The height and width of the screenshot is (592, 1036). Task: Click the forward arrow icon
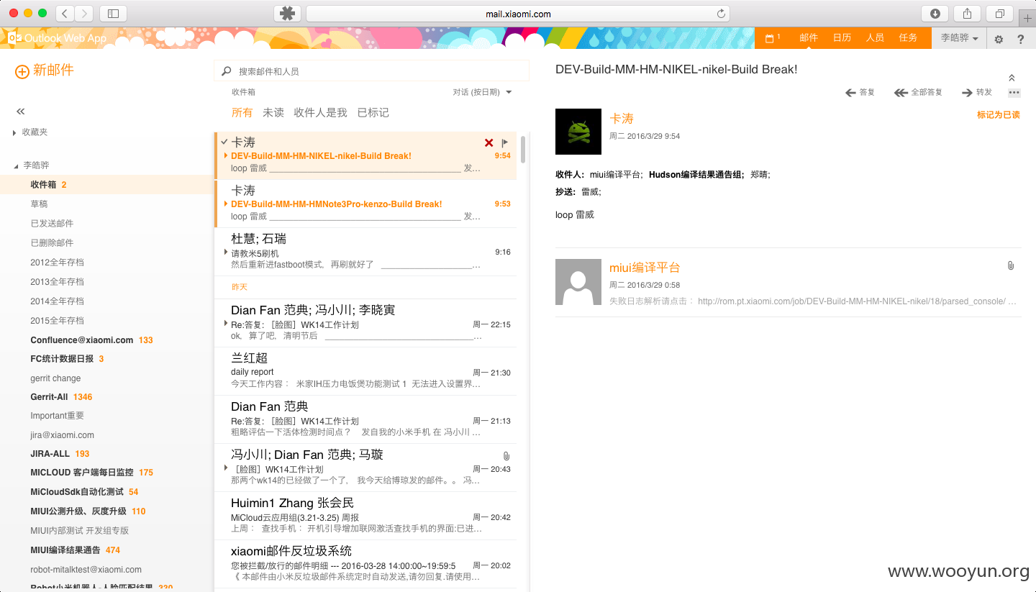tap(967, 92)
